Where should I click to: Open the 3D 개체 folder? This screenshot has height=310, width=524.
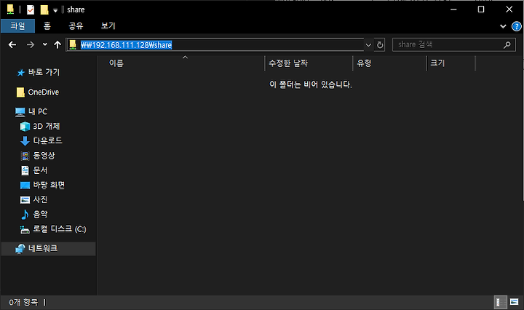pos(47,127)
